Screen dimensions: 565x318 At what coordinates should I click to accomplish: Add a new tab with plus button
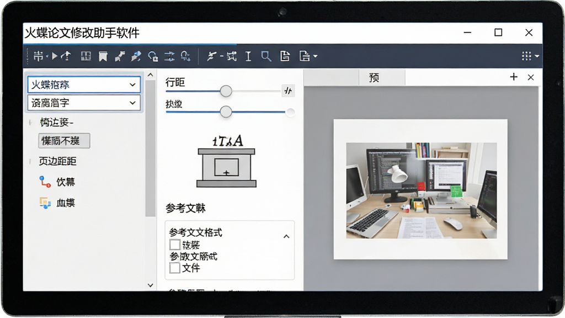[514, 77]
